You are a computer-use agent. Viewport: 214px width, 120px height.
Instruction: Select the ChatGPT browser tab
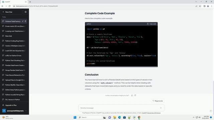coord(14,2)
